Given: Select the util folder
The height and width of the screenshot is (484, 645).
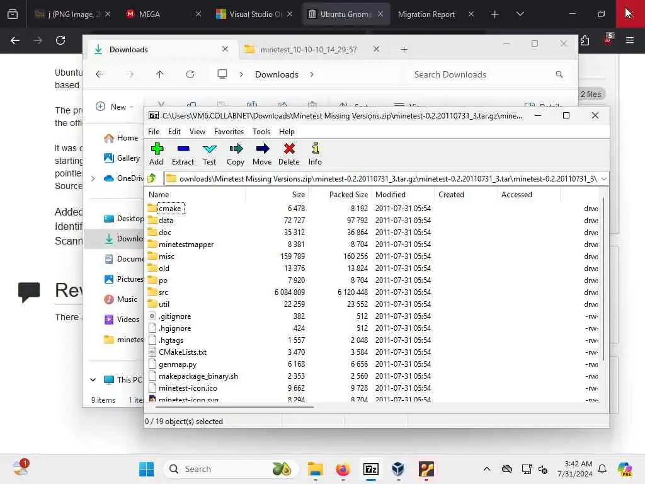Looking at the screenshot, I should [164, 304].
